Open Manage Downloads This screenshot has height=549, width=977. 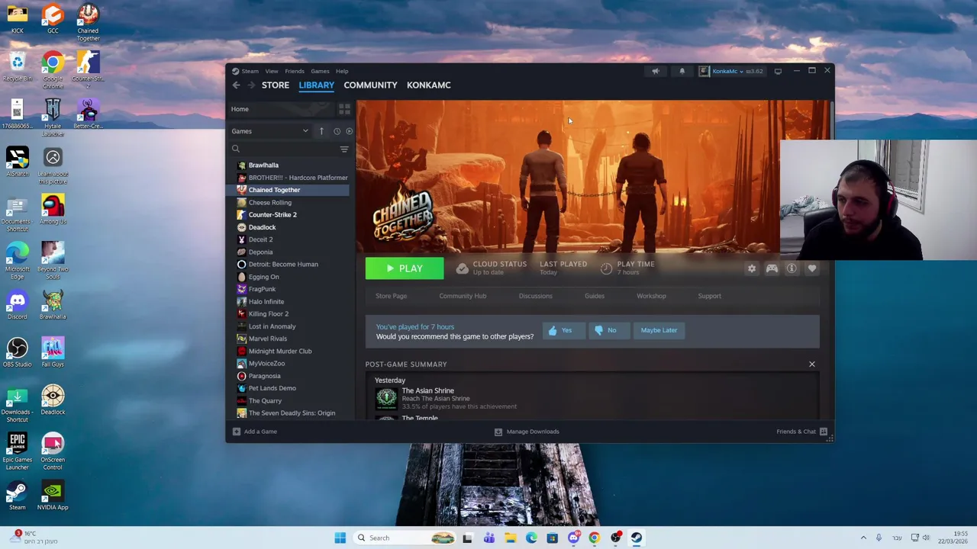pos(527,432)
